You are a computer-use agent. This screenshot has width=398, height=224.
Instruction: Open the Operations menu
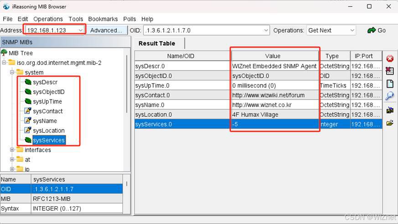click(48, 19)
